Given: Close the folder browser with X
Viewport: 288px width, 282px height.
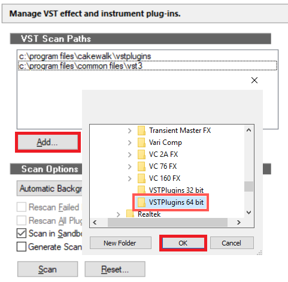Looking at the screenshot, I should (x=254, y=80).
